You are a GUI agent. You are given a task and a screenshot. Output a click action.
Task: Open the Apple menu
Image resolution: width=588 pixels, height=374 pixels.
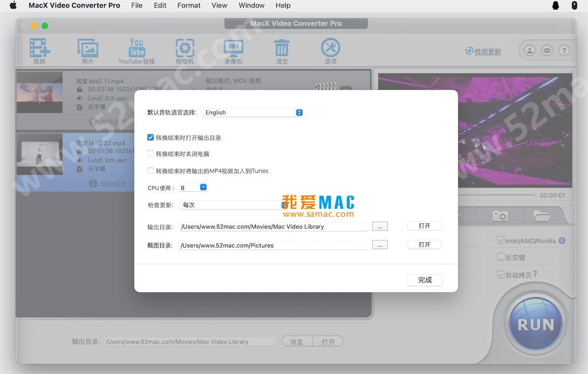click(x=13, y=5)
